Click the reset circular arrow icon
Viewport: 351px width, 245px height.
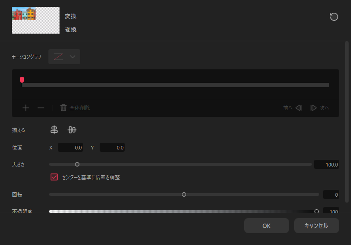[334, 17]
